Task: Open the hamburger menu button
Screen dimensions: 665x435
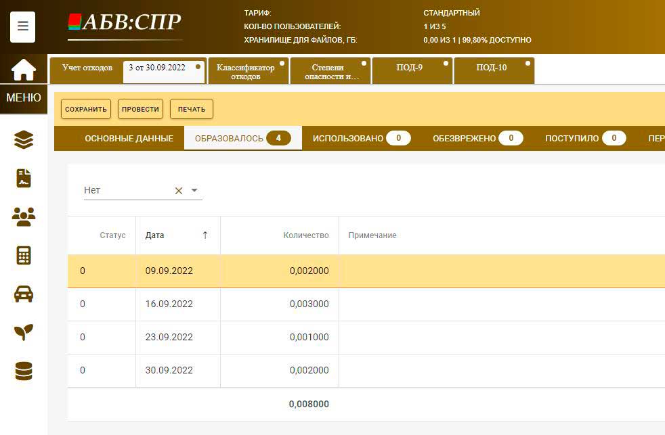Action: [23, 27]
